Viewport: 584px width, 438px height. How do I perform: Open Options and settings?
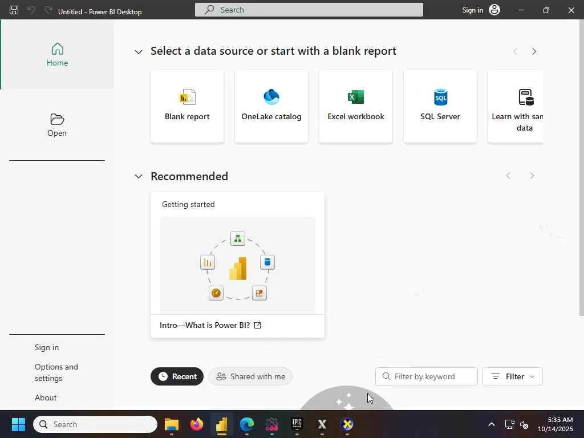[56, 372]
